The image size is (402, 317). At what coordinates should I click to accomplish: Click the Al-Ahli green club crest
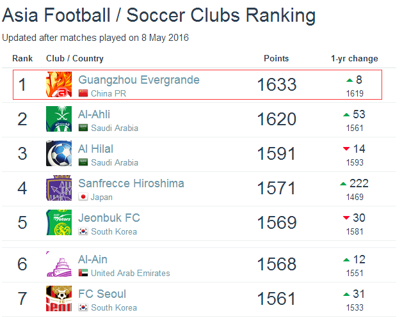[59, 119]
